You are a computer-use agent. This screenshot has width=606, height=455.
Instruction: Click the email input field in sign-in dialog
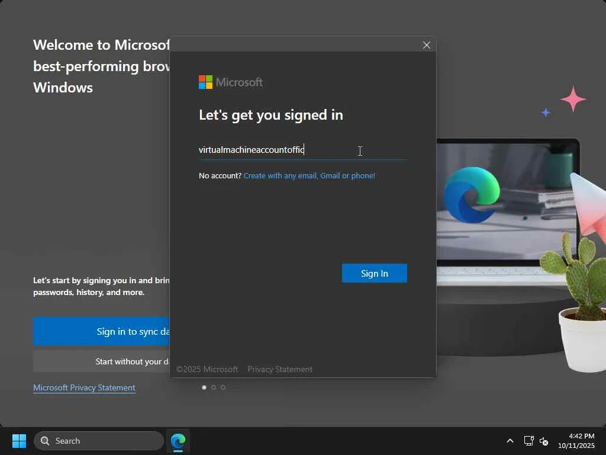click(302, 150)
